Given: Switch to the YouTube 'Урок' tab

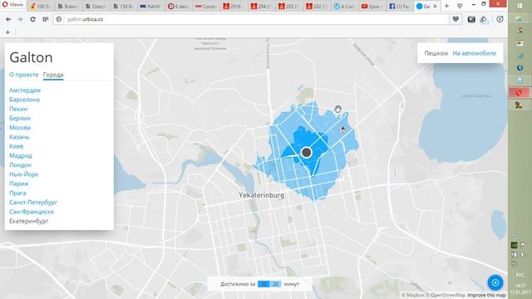Looking at the screenshot, I should tap(372, 6).
